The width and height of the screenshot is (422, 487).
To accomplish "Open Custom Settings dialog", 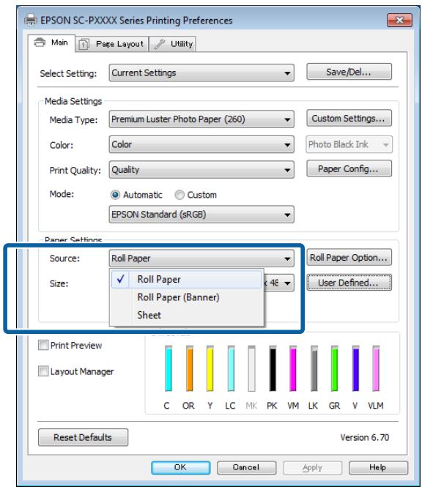I will tap(349, 119).
